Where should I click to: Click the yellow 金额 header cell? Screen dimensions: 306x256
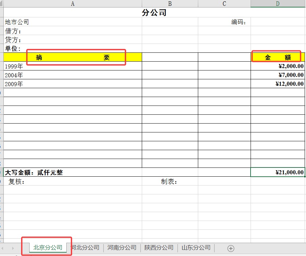pyautogui.click(x=278, y=57)
